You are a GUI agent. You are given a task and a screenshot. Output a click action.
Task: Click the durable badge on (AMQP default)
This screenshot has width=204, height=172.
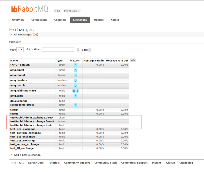coord(75,65)
